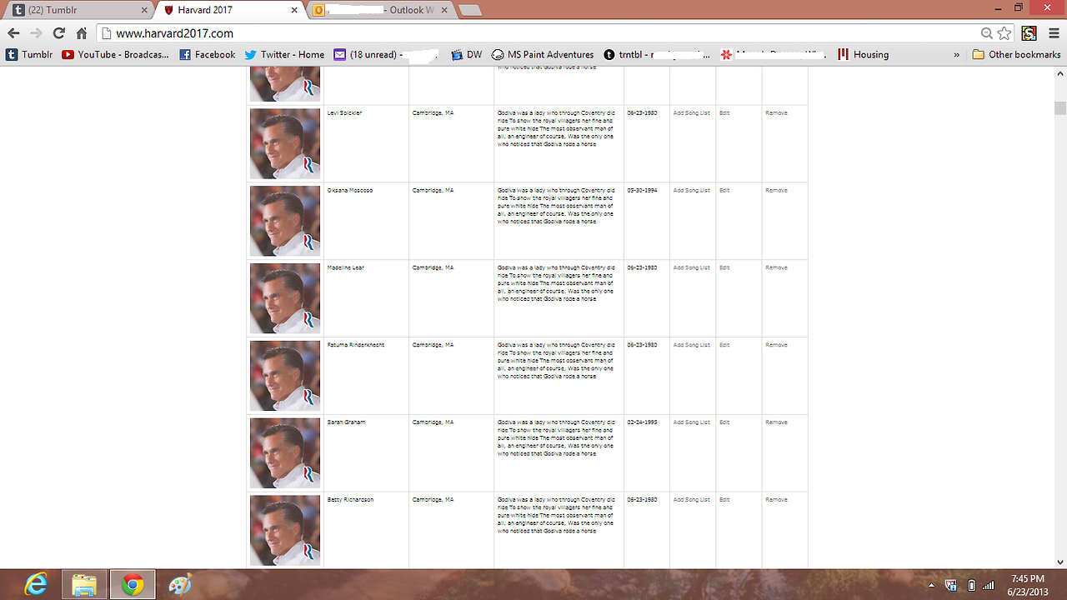
Task: Open the Chrome hamburger menu
Action: (1053, 33)
